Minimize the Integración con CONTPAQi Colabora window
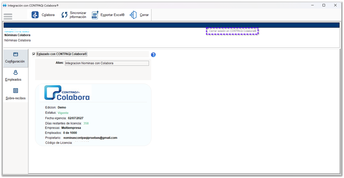Screen dimensions: 344x178 point(312,5)
